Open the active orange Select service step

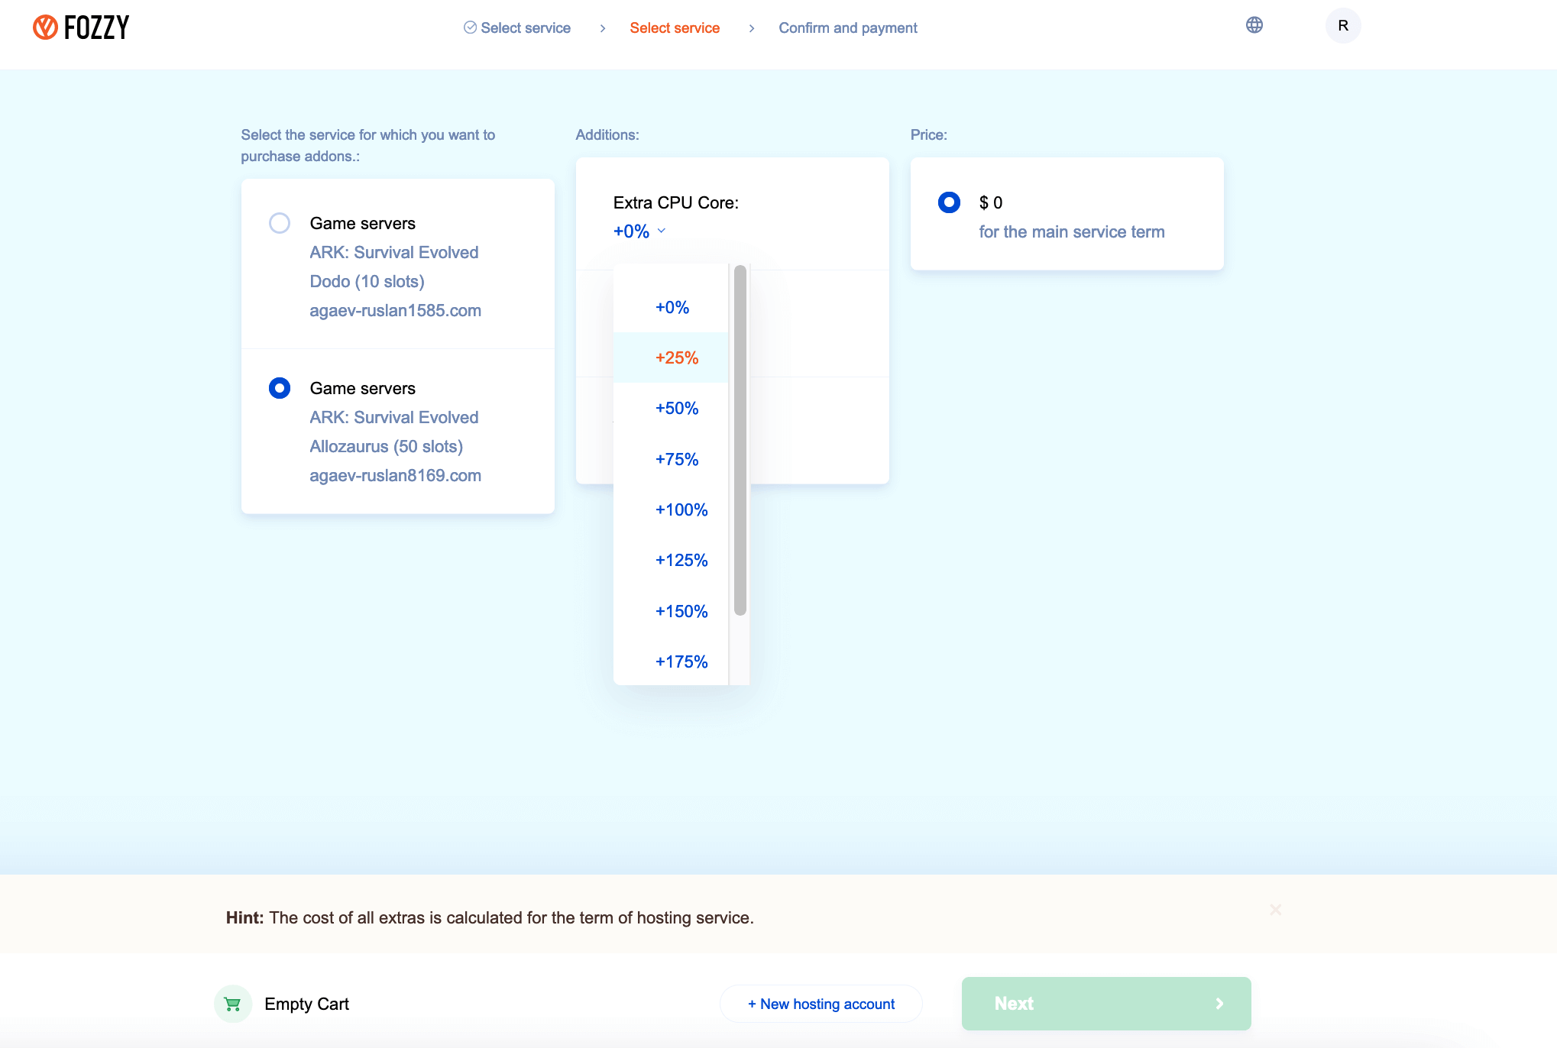click(674, 27)
